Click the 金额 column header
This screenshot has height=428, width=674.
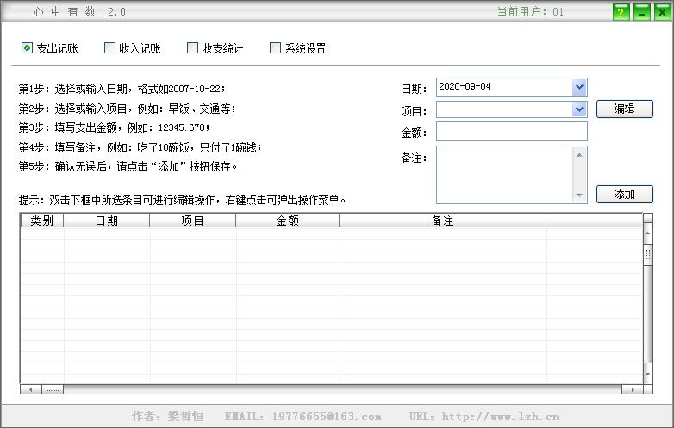pyautogui.click(x=287, y=221)
